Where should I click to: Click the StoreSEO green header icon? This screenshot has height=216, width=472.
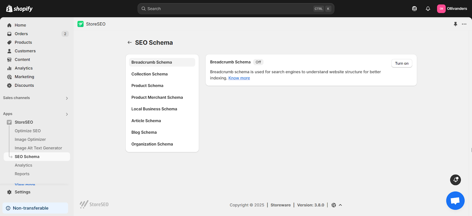(81, 24)
